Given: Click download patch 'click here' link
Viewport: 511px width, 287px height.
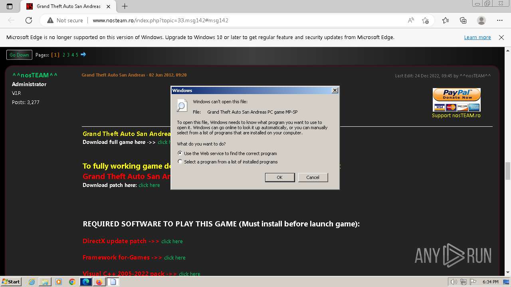Looking at the screenshot, I should [149, 185].
